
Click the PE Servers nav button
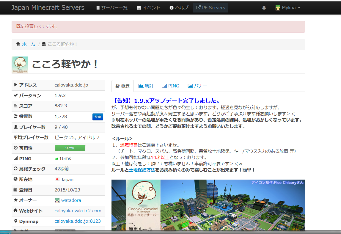[x=210, y=8]
